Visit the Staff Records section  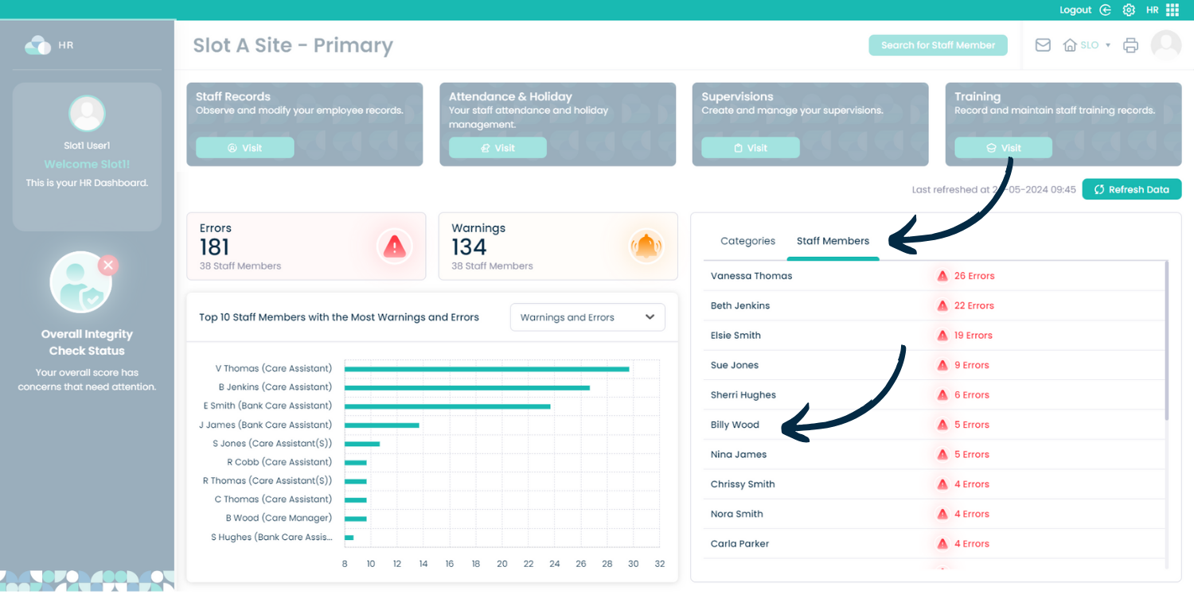click(x=245, y=148)
